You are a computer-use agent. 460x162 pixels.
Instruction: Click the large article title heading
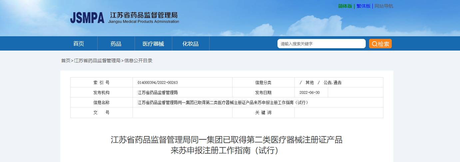(227, 145)
